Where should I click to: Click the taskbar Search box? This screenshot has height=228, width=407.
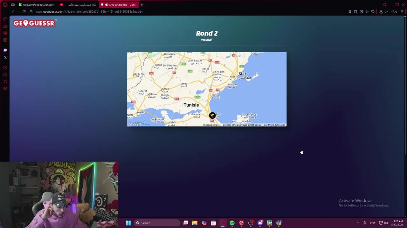click(157, 223)
